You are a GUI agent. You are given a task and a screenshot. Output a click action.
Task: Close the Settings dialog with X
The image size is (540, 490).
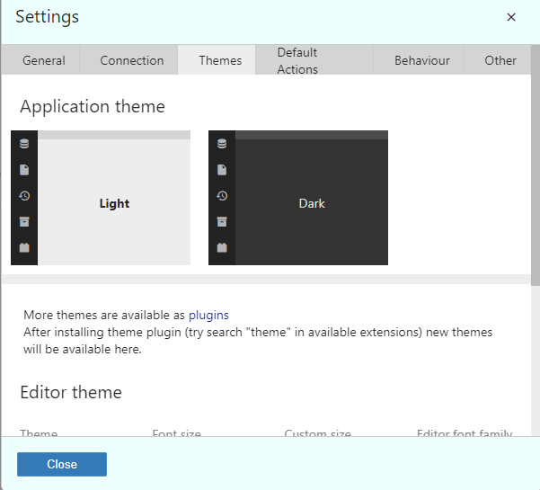pos(511,17)
